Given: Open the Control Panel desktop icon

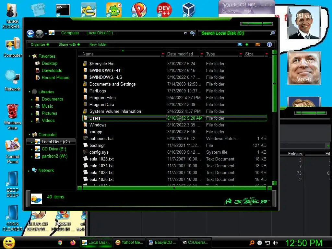Looking at the screenshot, I should click(x=12, y=151).
